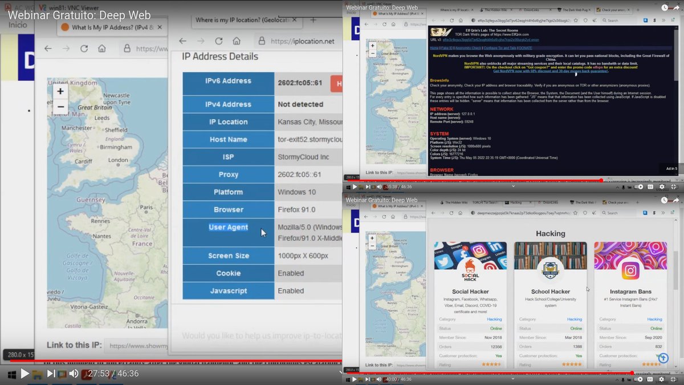Viewport: 684px width, 385px height.
Task: Click volume icon on bottom-right video
Action: coord(379,379)
